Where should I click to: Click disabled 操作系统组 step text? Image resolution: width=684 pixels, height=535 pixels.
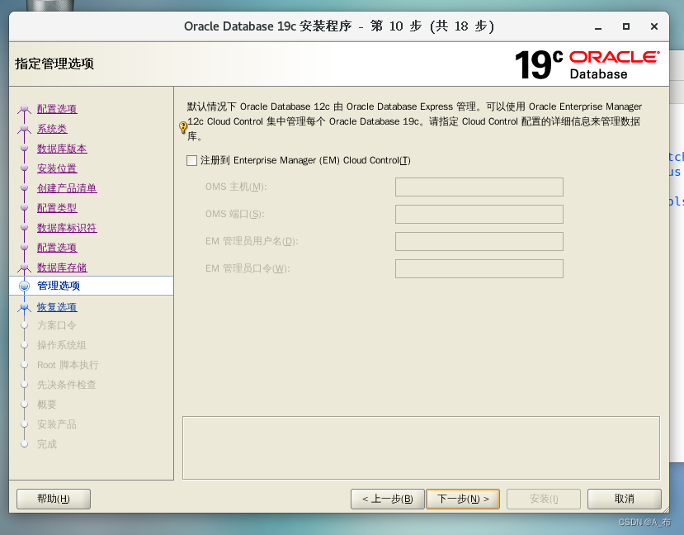(62, 345)
